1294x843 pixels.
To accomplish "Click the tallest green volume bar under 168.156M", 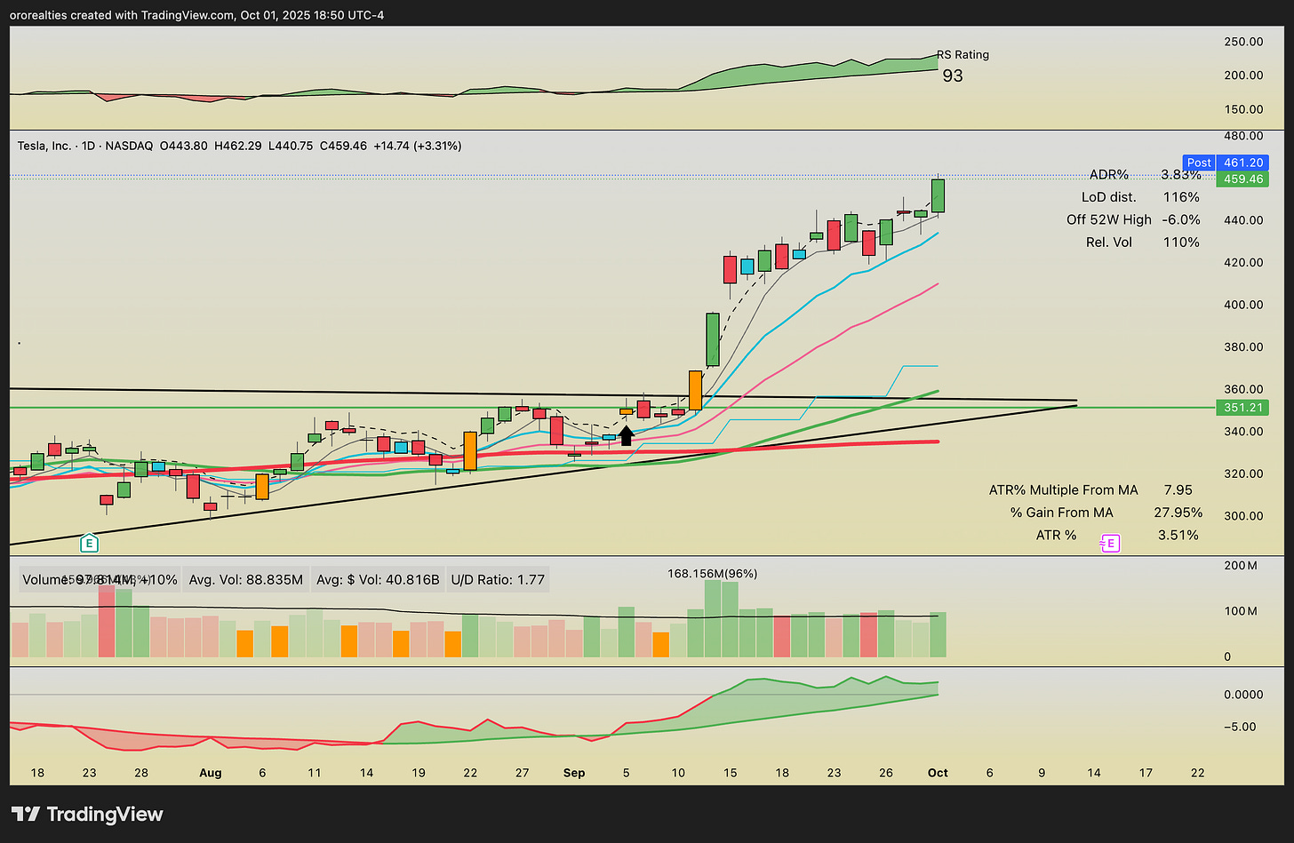I will 713,618.
